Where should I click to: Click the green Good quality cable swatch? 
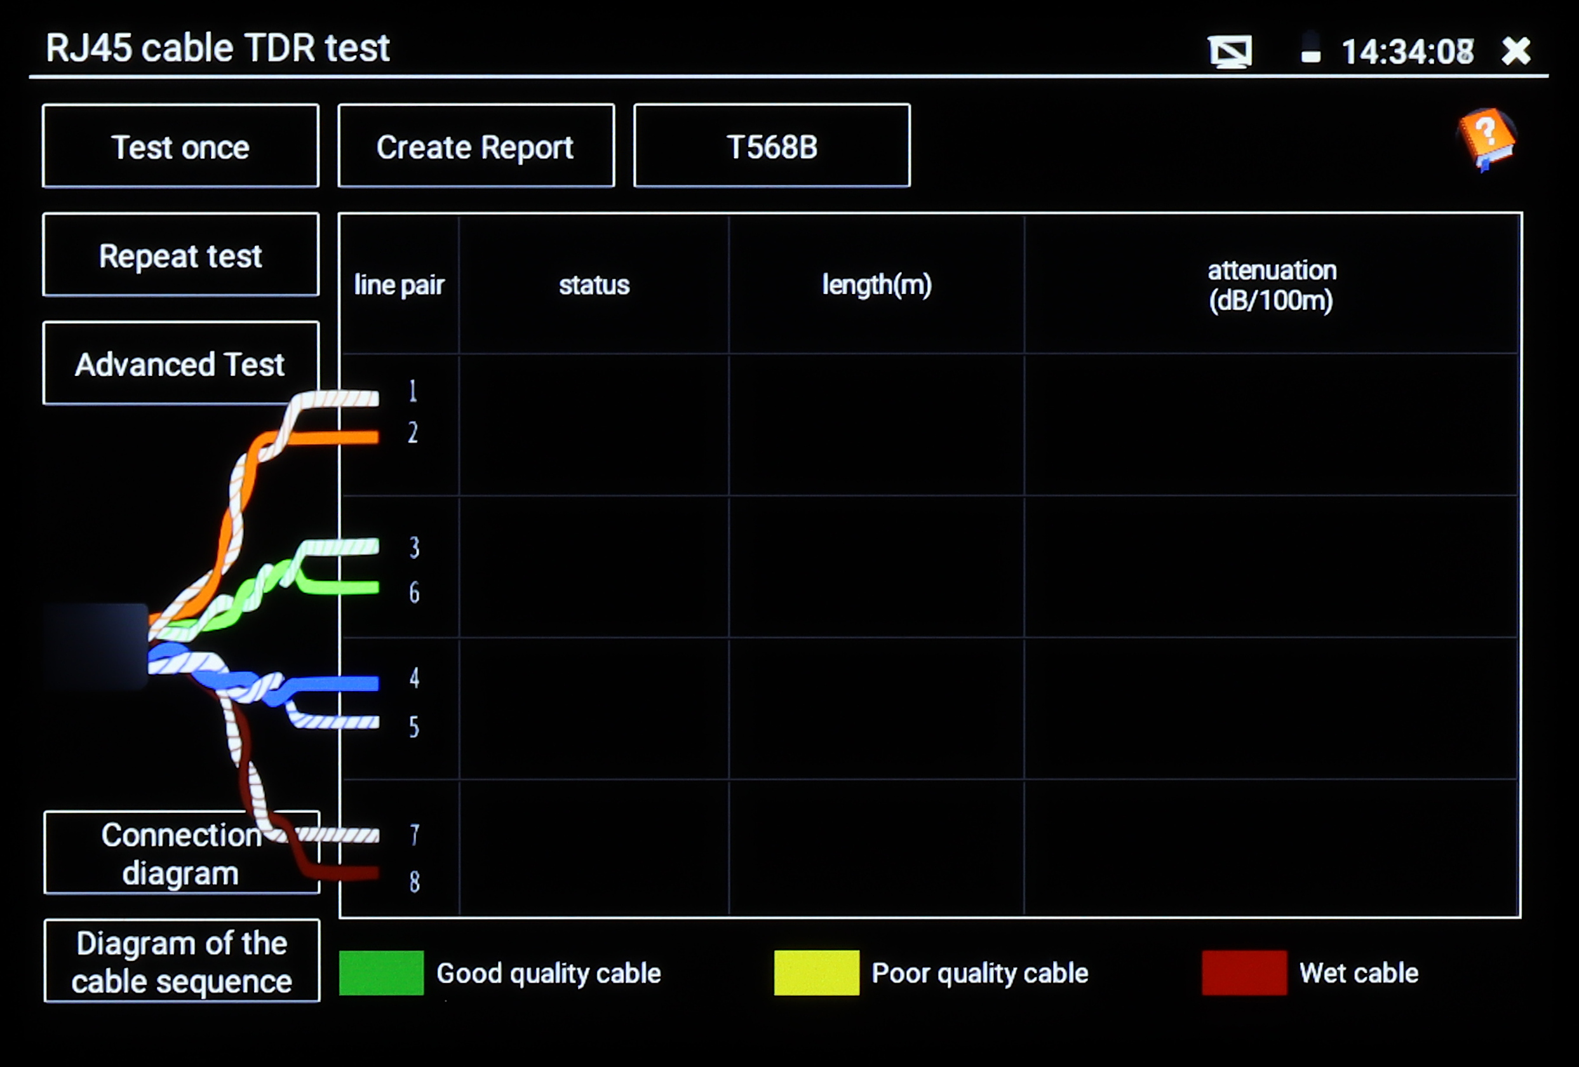[x=381, y=972]
